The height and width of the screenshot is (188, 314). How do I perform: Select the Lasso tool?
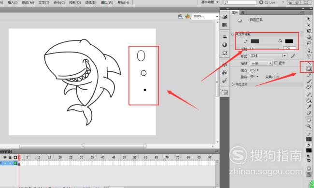click(x=309, y=43)
